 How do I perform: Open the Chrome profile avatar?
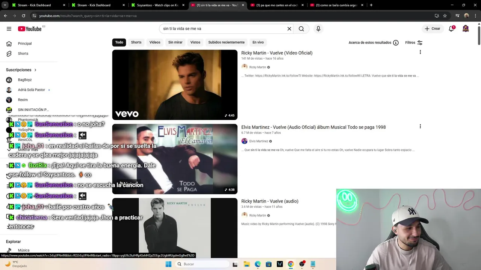(x=466, y=16)
